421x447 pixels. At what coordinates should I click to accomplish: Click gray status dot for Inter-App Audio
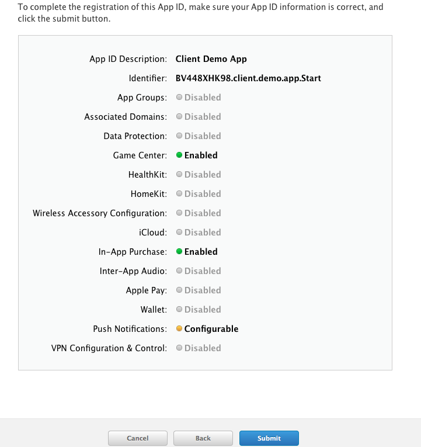click(179, 271)
